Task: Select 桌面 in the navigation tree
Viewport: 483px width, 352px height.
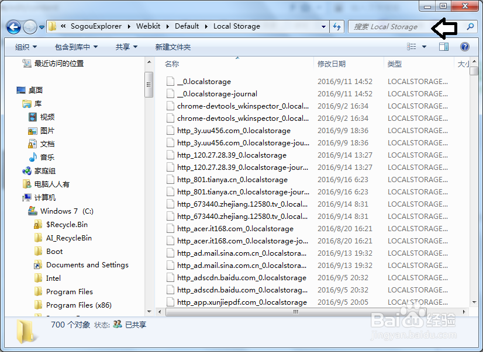Action: [x=36, y=90]
